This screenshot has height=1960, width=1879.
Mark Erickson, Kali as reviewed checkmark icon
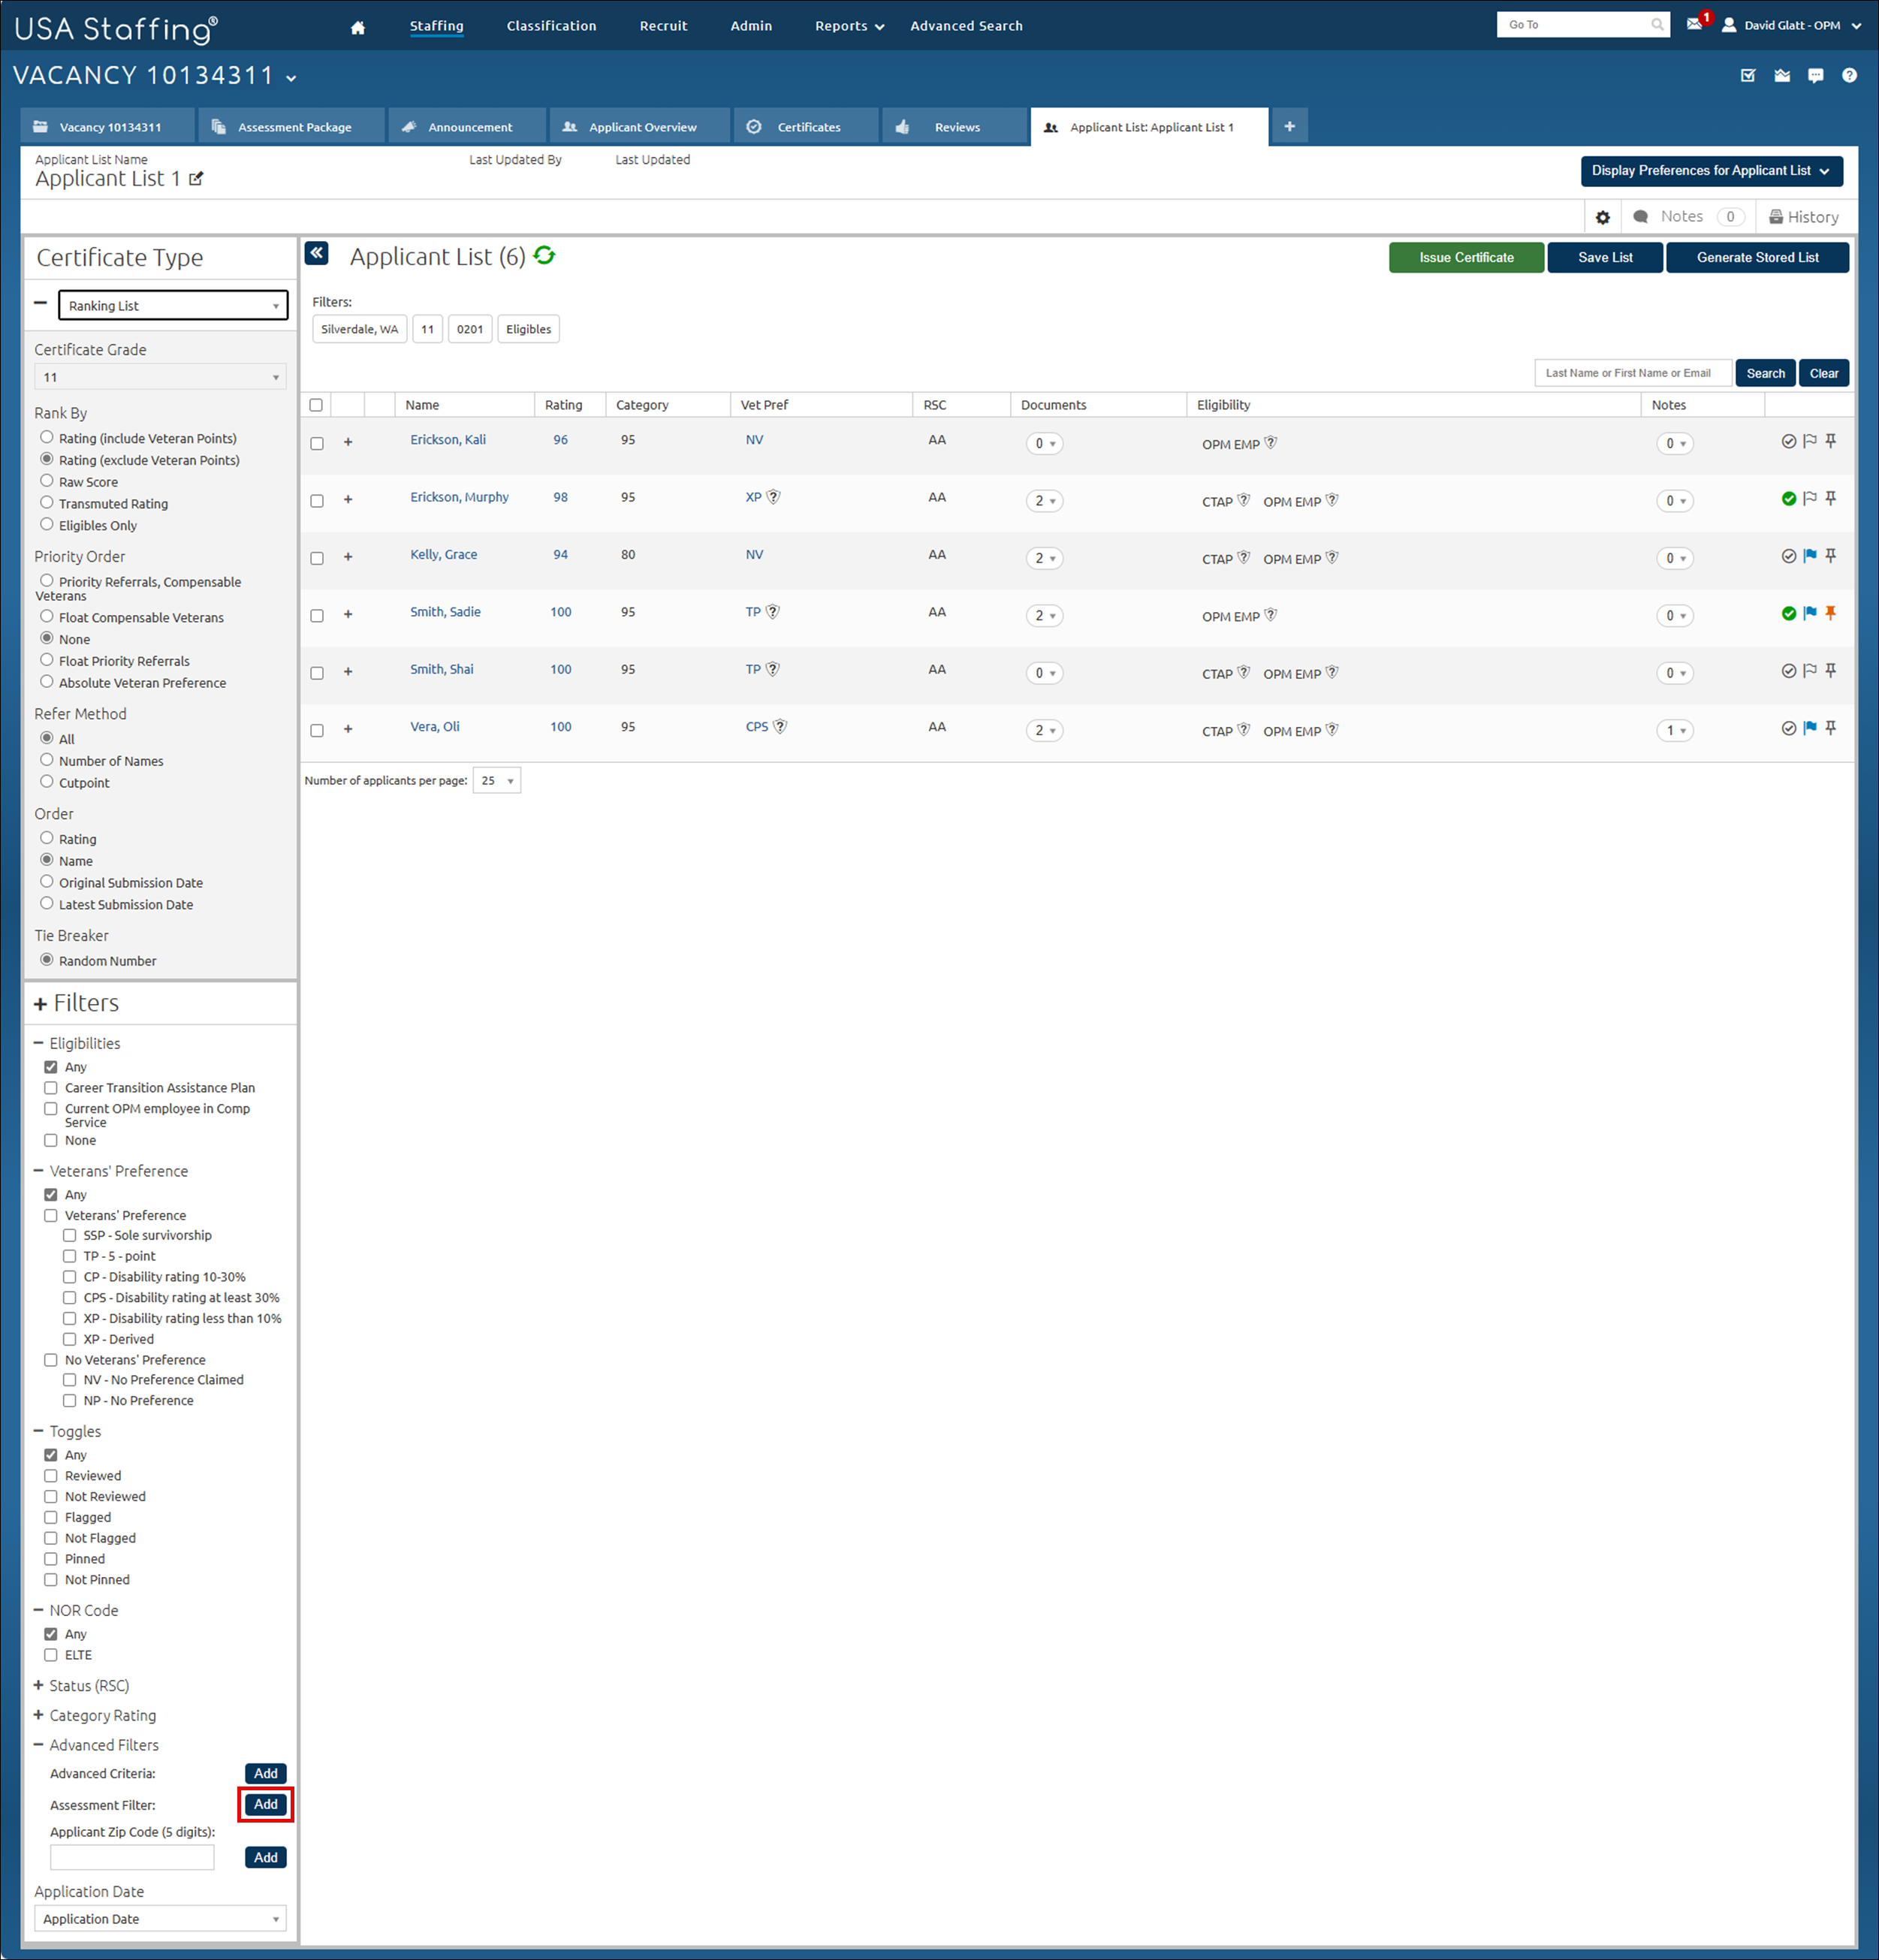(x=1788, y=441)
